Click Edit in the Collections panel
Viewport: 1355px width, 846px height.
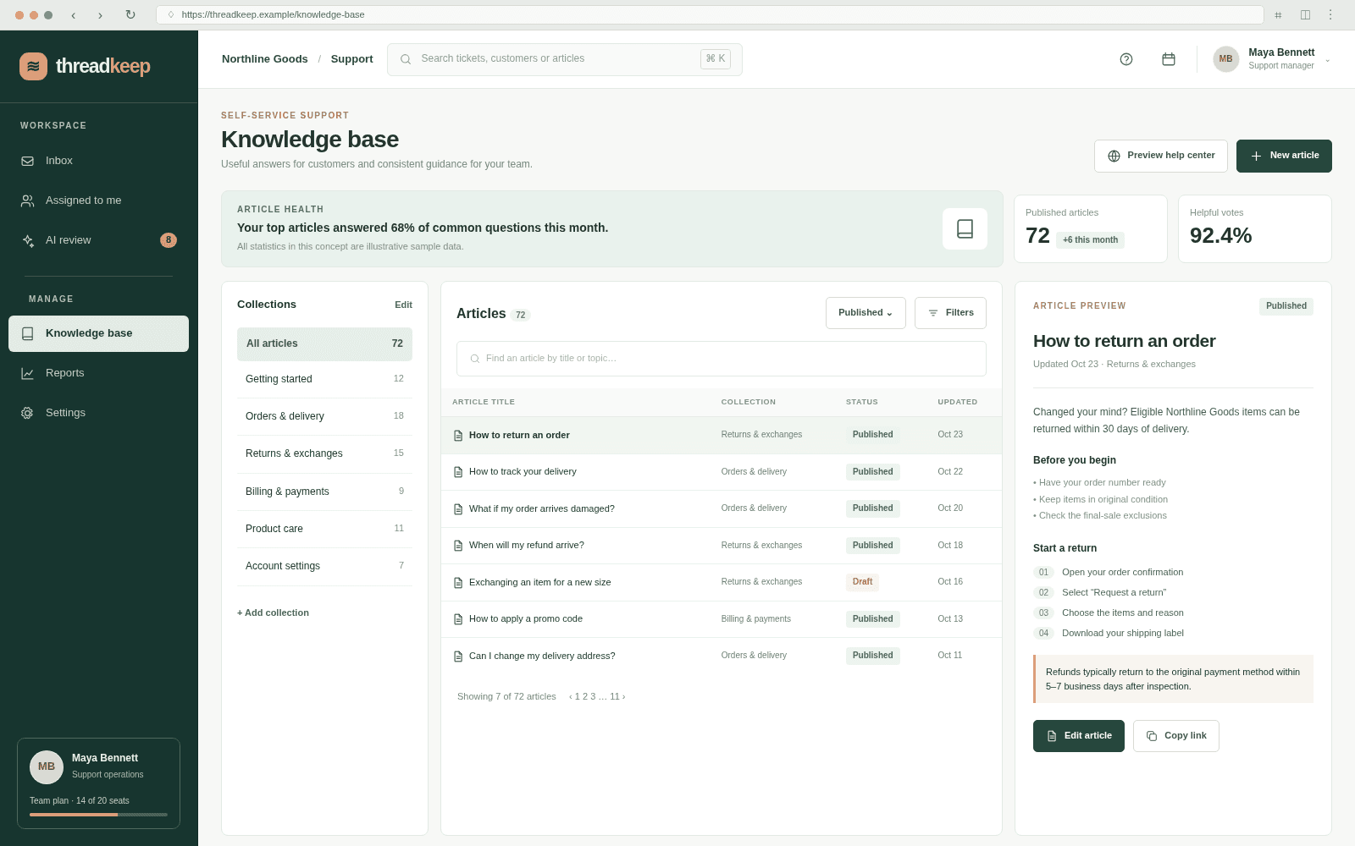pyautogui.click(x=403, y=305)
